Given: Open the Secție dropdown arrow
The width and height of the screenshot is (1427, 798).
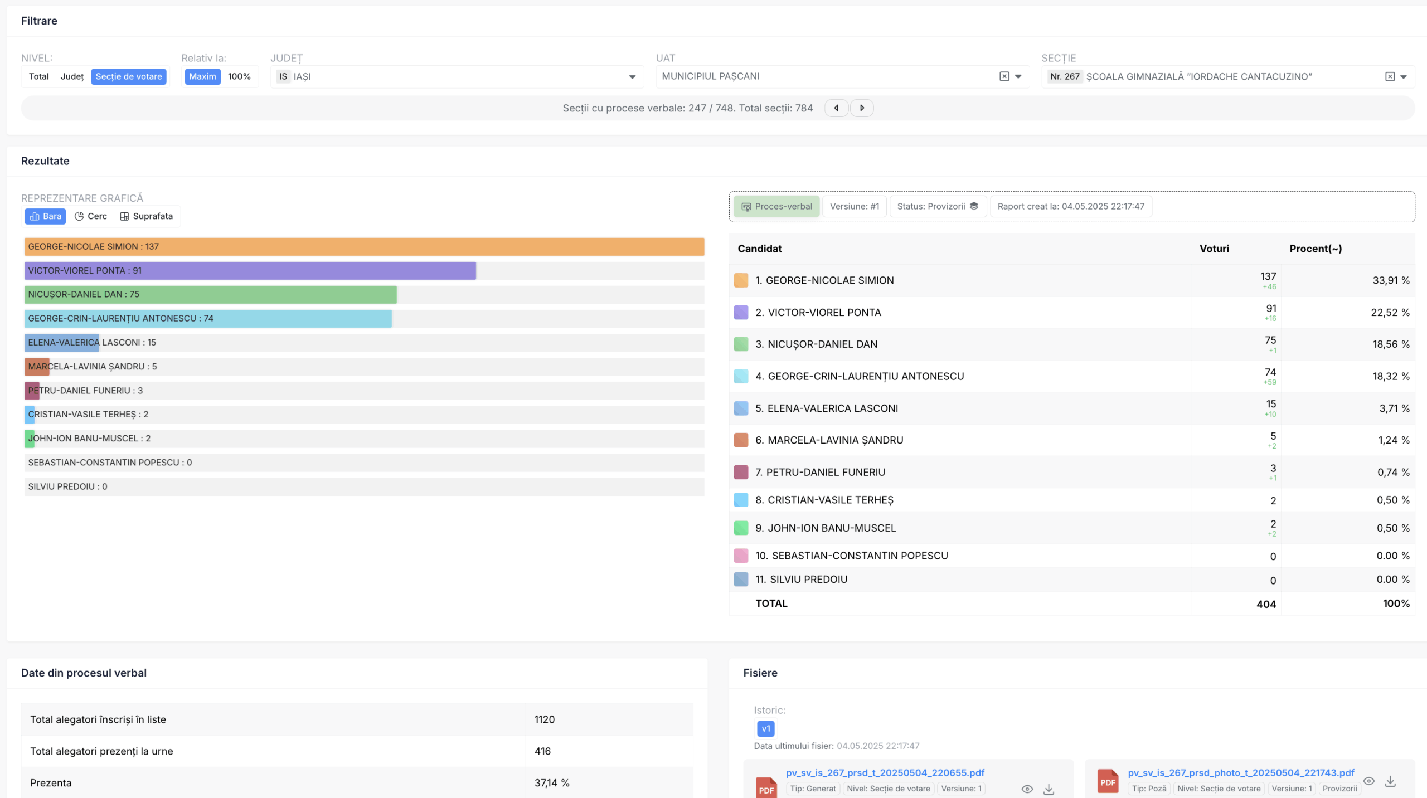Looking at the screenshot, I should (1404, 77).
